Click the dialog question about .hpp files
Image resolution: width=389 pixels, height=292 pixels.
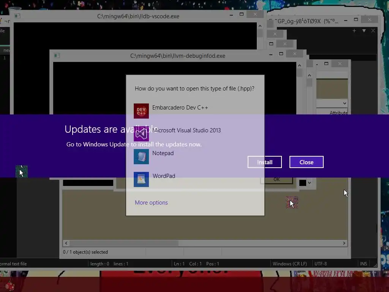[194, 89]
